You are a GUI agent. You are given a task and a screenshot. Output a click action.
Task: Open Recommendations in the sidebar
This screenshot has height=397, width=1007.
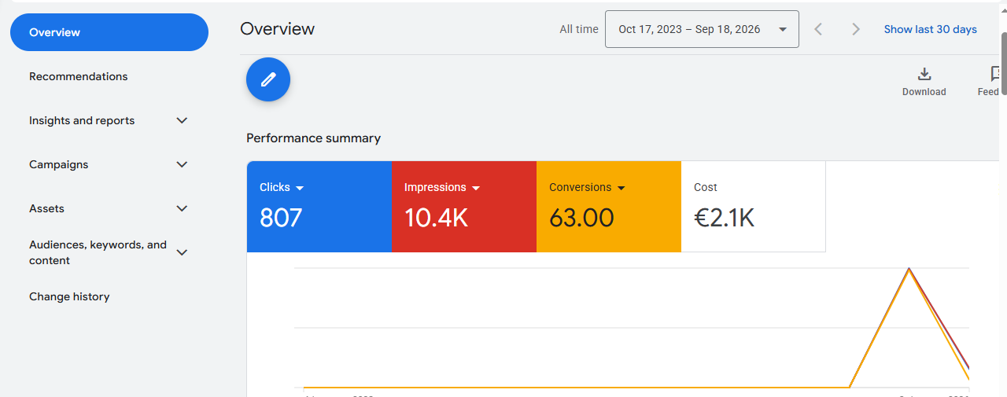[78, 76]
